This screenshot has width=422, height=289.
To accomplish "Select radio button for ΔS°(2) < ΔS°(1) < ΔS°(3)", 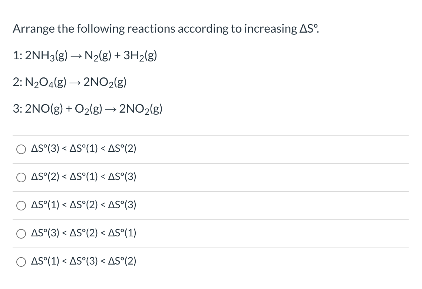I will click(21, 177).
